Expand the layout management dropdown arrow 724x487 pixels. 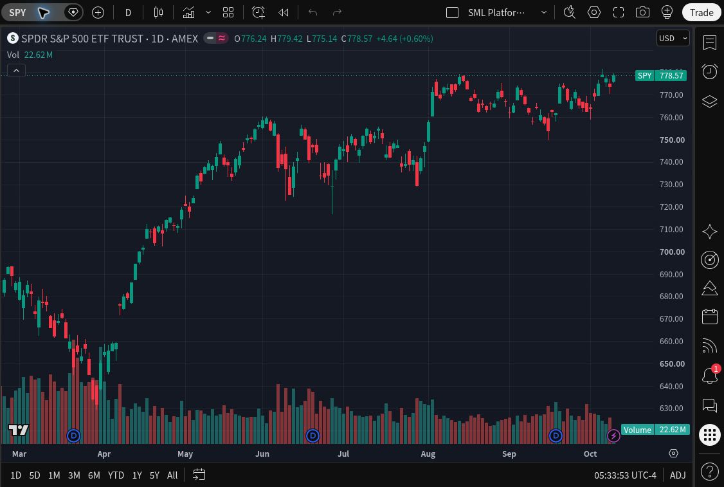click(x=544, y=12)
